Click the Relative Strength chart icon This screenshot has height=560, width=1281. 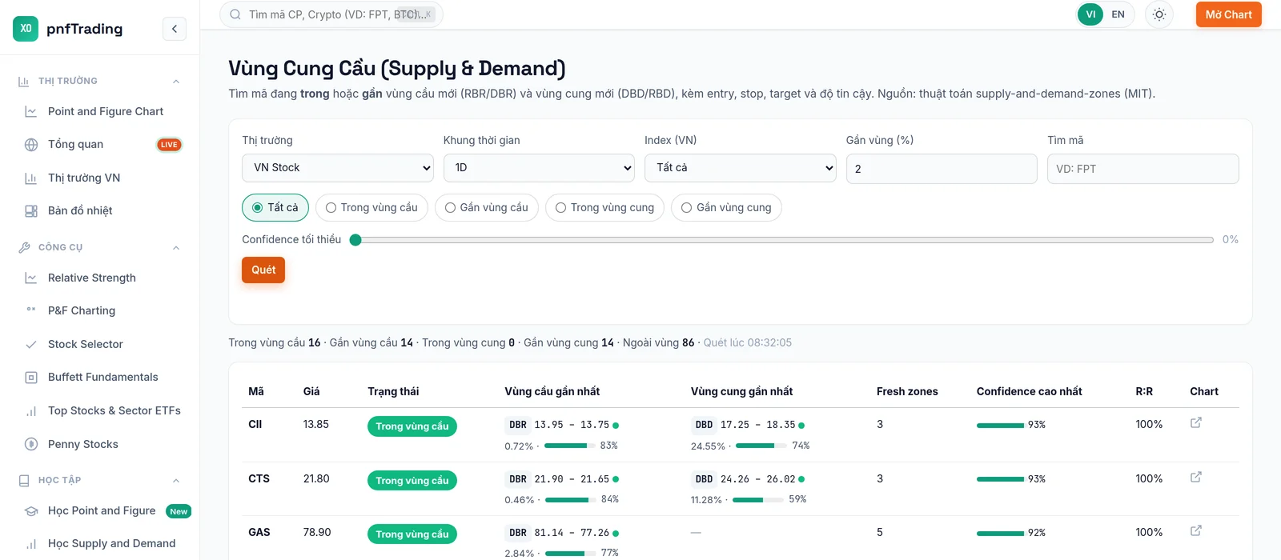(x=31, y=278)
